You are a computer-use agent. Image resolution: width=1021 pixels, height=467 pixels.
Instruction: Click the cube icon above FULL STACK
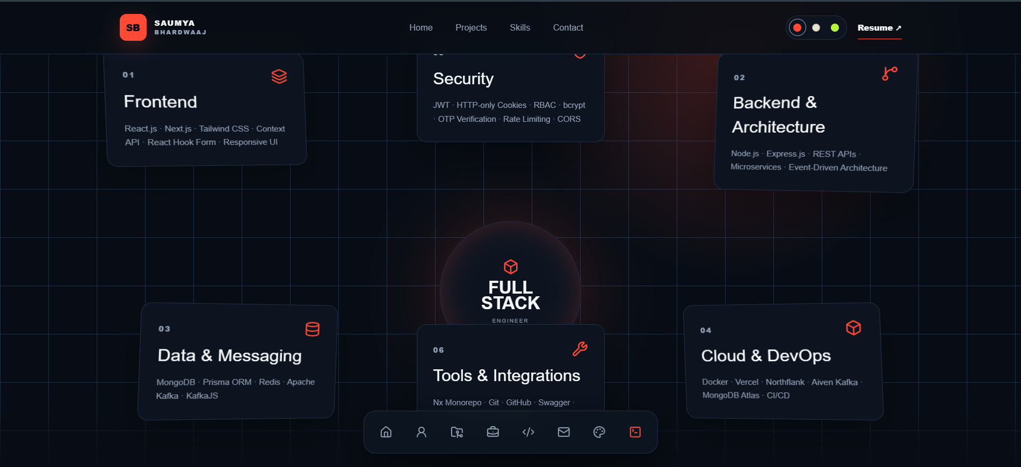(511, 267)
